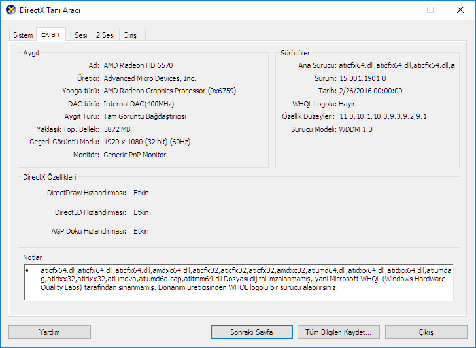Click the DirectX Özellikleri group label
The width and height of the screenshot is (476, 348).
click(50, 177)
